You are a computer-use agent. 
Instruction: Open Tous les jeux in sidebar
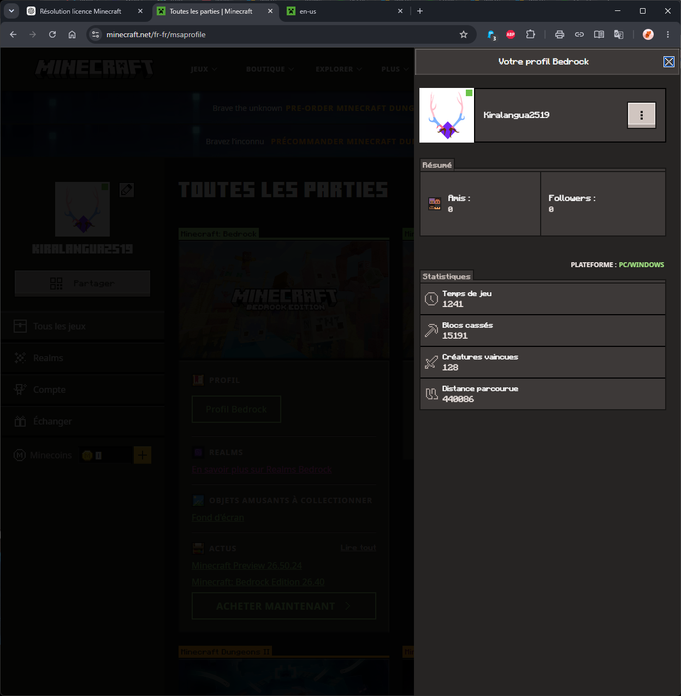click(82, 326)
